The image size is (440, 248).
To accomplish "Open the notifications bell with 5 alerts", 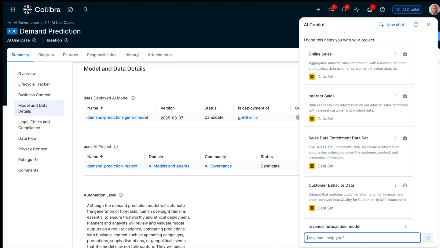I will tap(344, 10).
